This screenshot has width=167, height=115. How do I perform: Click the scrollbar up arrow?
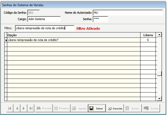pos(159,35)
